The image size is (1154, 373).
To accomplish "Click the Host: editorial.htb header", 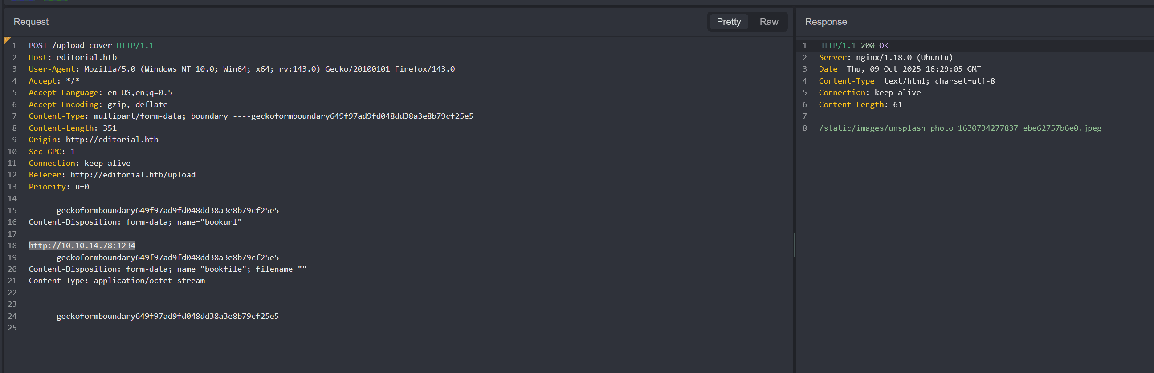I will [x=73, y=57].
